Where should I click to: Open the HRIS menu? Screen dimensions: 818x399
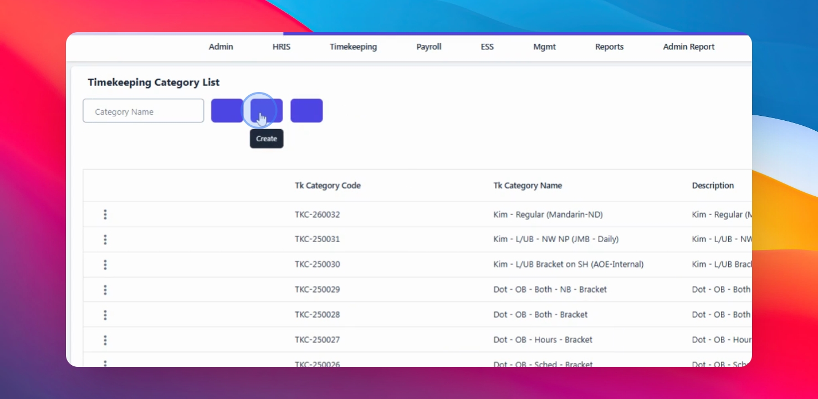(282, 47)
